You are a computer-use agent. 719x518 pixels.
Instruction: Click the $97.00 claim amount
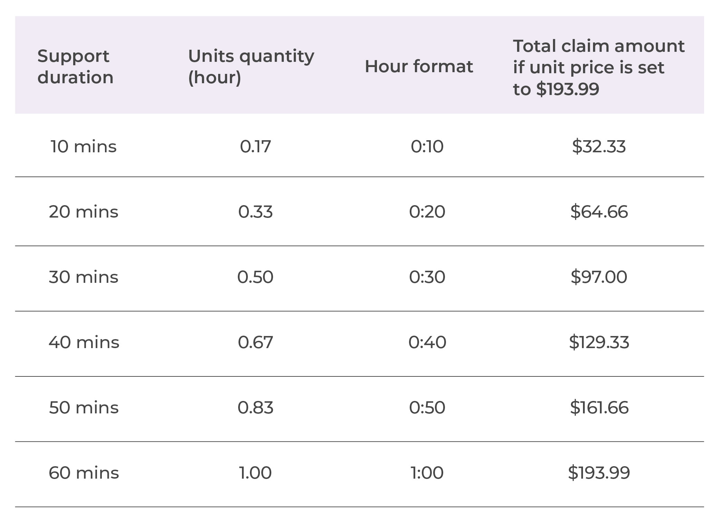tap(599, 277)
